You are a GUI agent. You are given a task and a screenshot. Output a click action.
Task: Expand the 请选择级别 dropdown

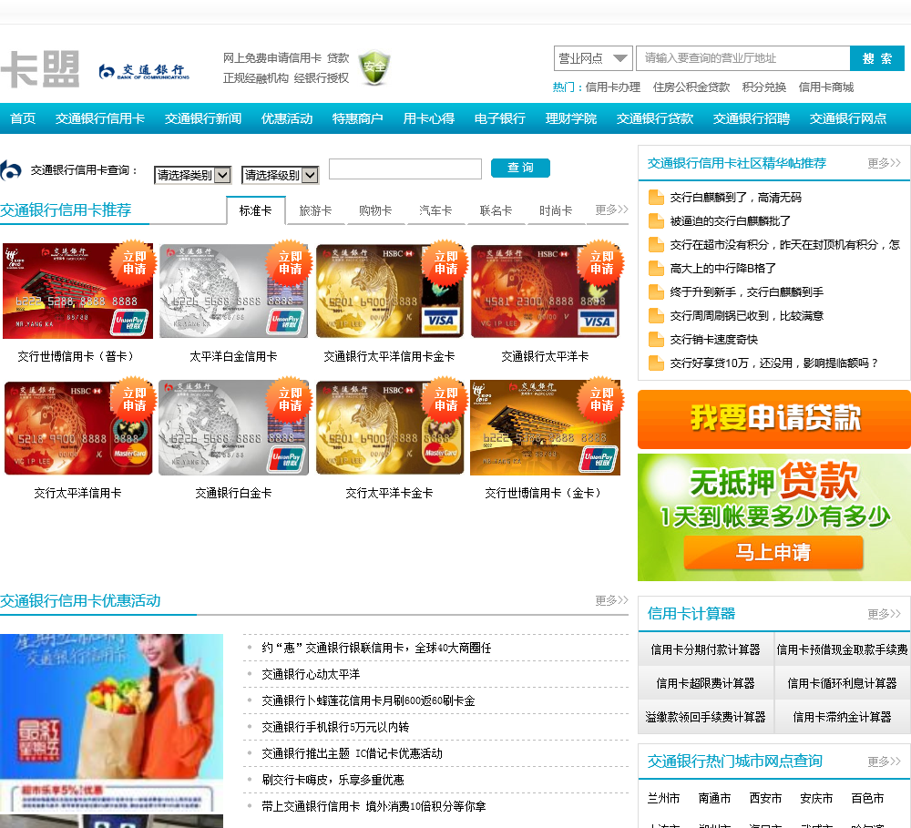coord(280,175)
